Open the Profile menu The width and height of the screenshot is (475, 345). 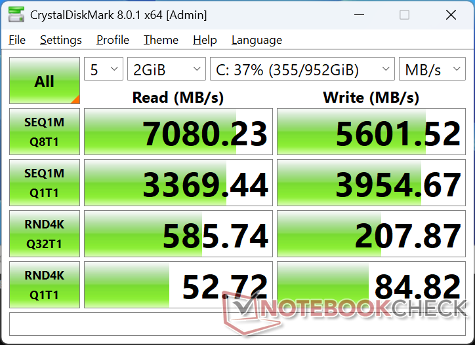point(113,40)
